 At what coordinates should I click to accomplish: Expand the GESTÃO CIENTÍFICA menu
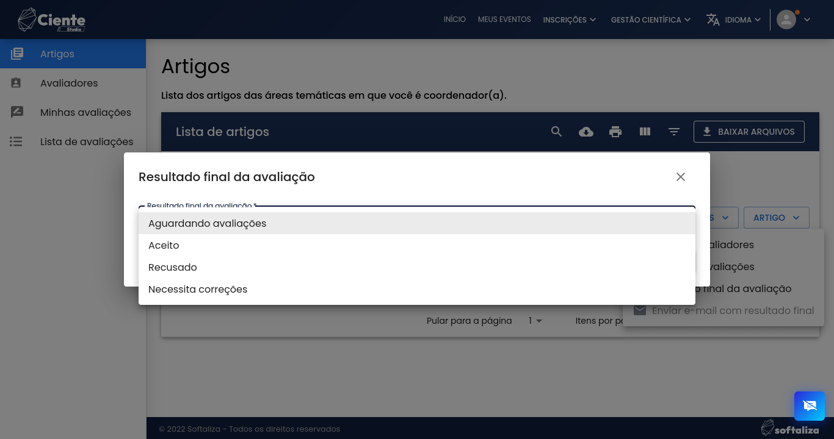(651, 20)
